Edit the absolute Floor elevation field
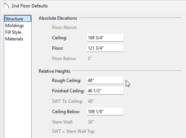This screenshot has height=138, width=186. pyautogui.click(x=105, y=48)
